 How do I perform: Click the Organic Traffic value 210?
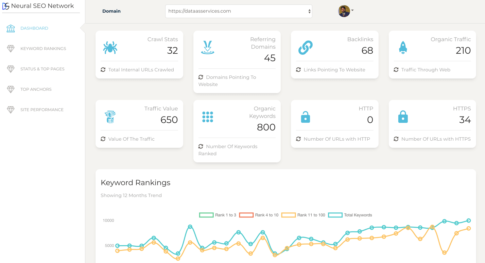[463, 50]
